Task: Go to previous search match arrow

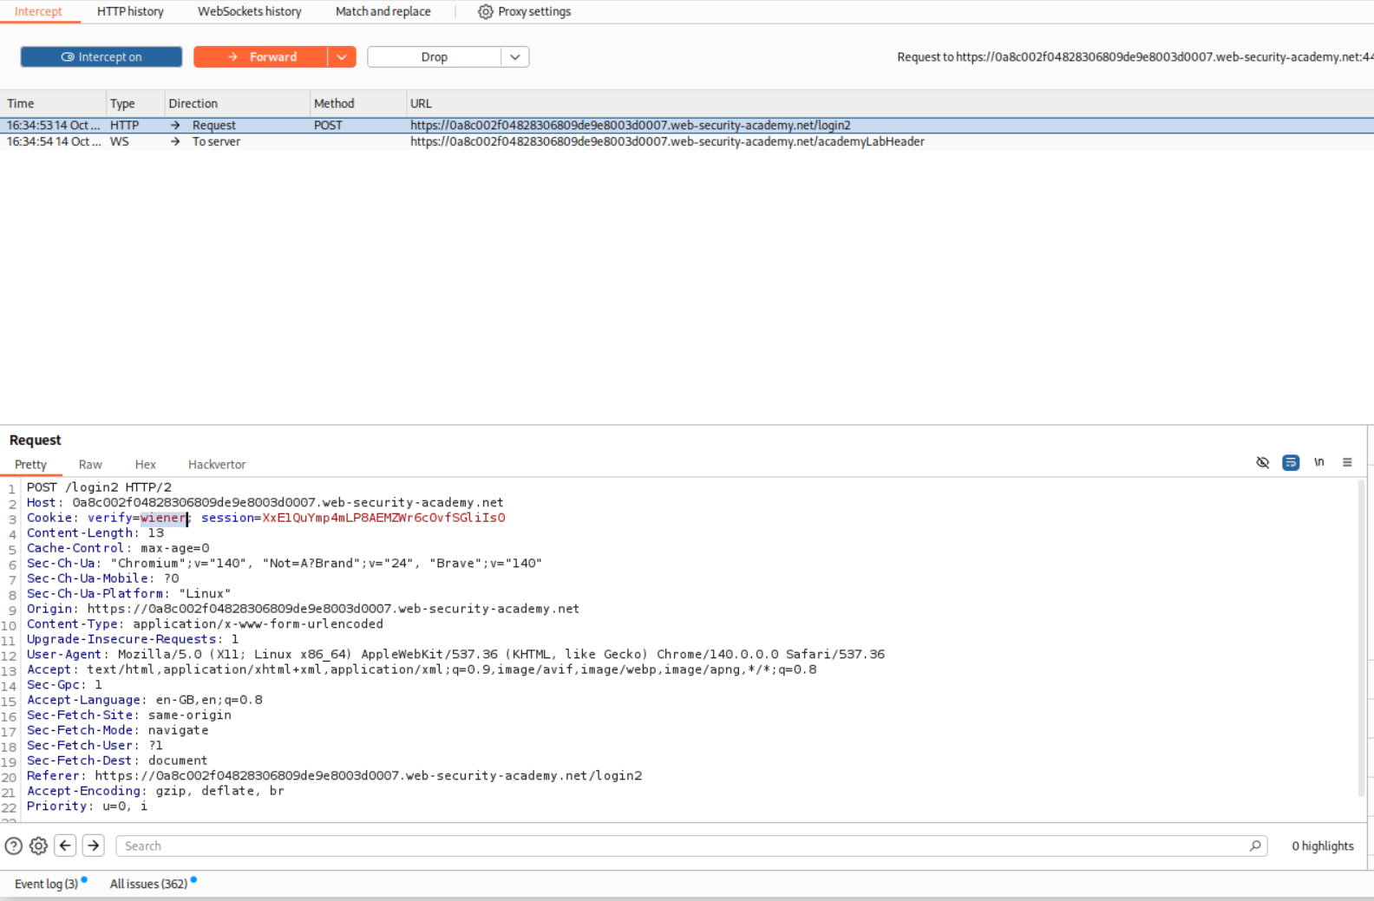Action: [66, 846]
